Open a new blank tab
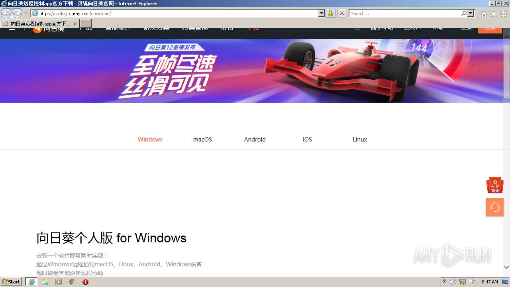This screenshot has height=287, width=510. pyautogui.click(x=86, y=24)
